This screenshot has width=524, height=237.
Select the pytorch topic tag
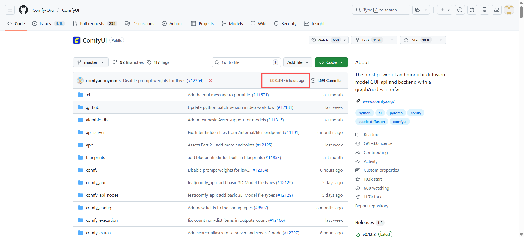[x=396, y=113]
